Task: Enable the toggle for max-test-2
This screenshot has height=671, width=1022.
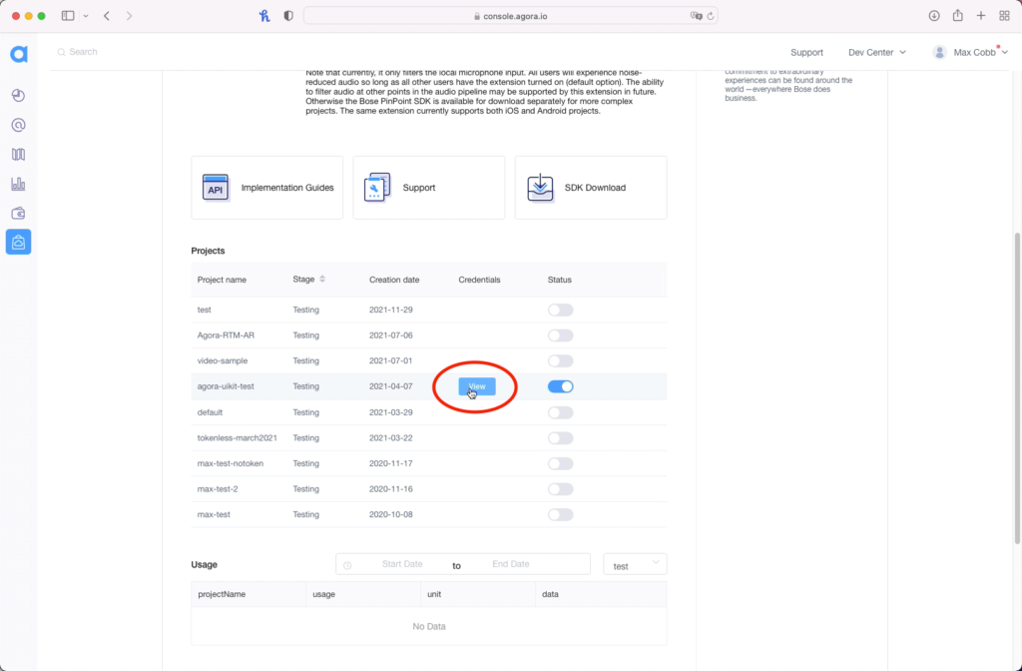Action: (x=561, y=489)
